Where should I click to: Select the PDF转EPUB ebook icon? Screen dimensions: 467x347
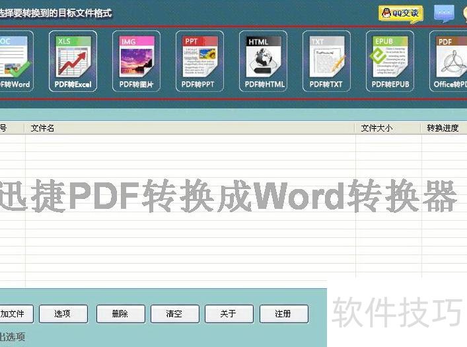(390, 61)
